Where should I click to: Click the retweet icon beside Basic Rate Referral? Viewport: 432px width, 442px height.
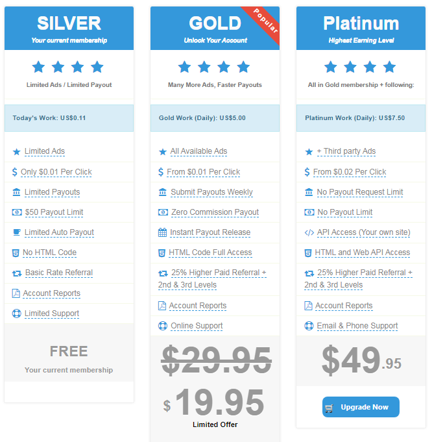(x=17, y=273)
